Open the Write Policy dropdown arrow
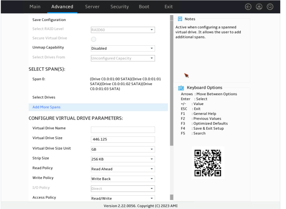Image resolution: width=286 pixels, height=209 pixels. point(152,179)
